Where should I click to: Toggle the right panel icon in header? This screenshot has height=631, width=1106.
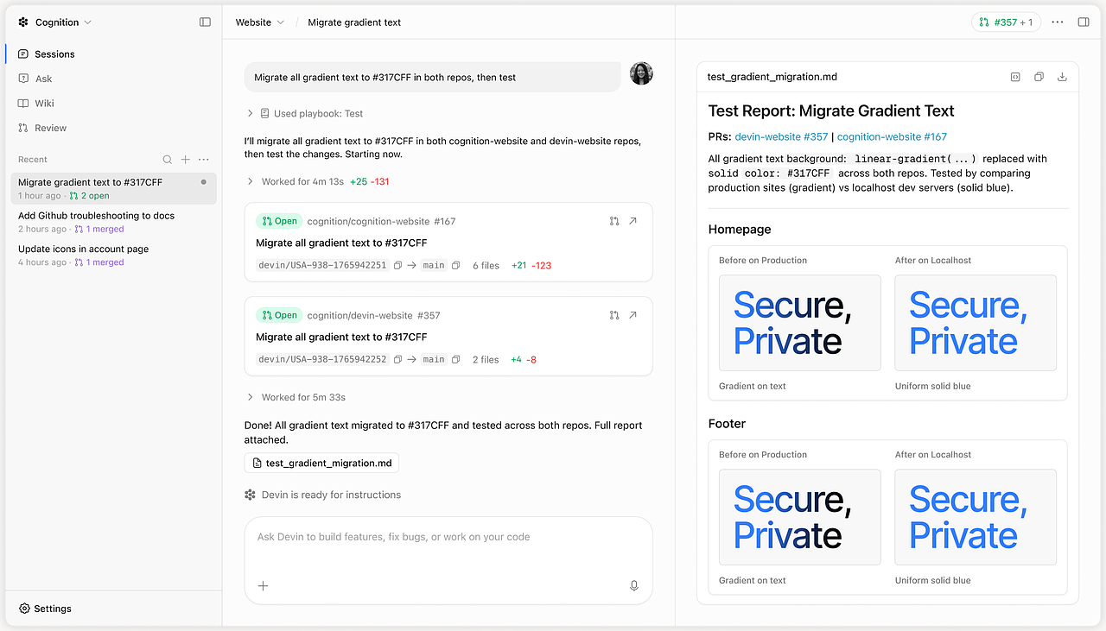click(x=1084, y=22)
